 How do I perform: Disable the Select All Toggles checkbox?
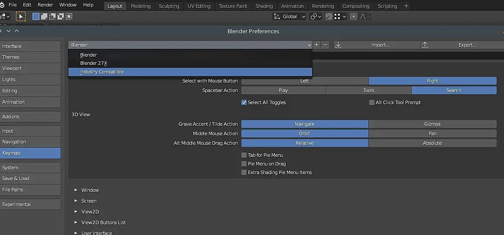[x=244, y=102]
